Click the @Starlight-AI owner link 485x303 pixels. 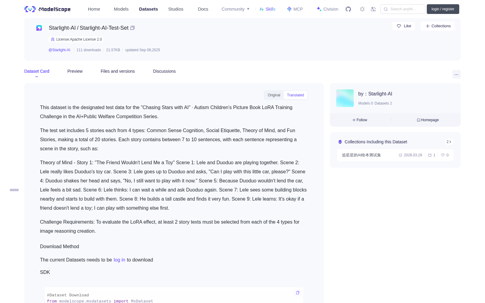click(59, 50)
